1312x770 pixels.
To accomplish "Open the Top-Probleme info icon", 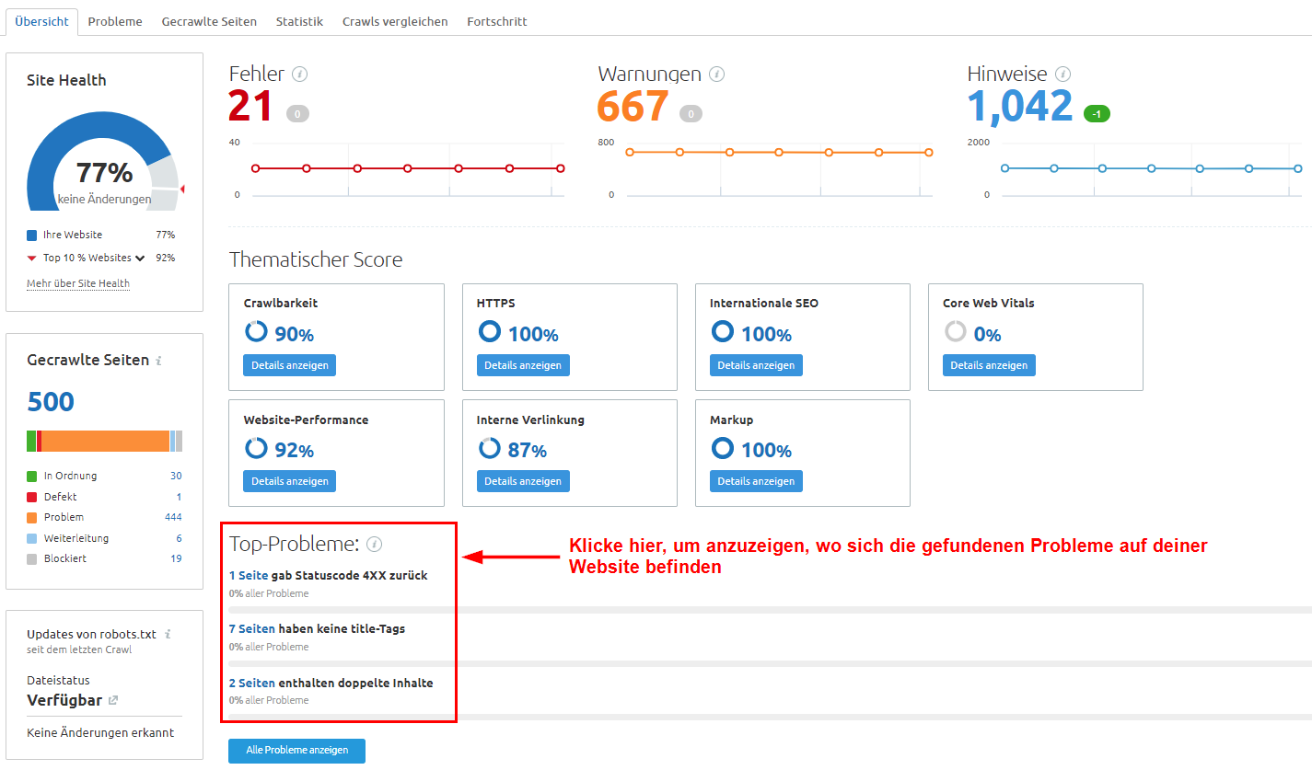I will [x=374, y=545].
